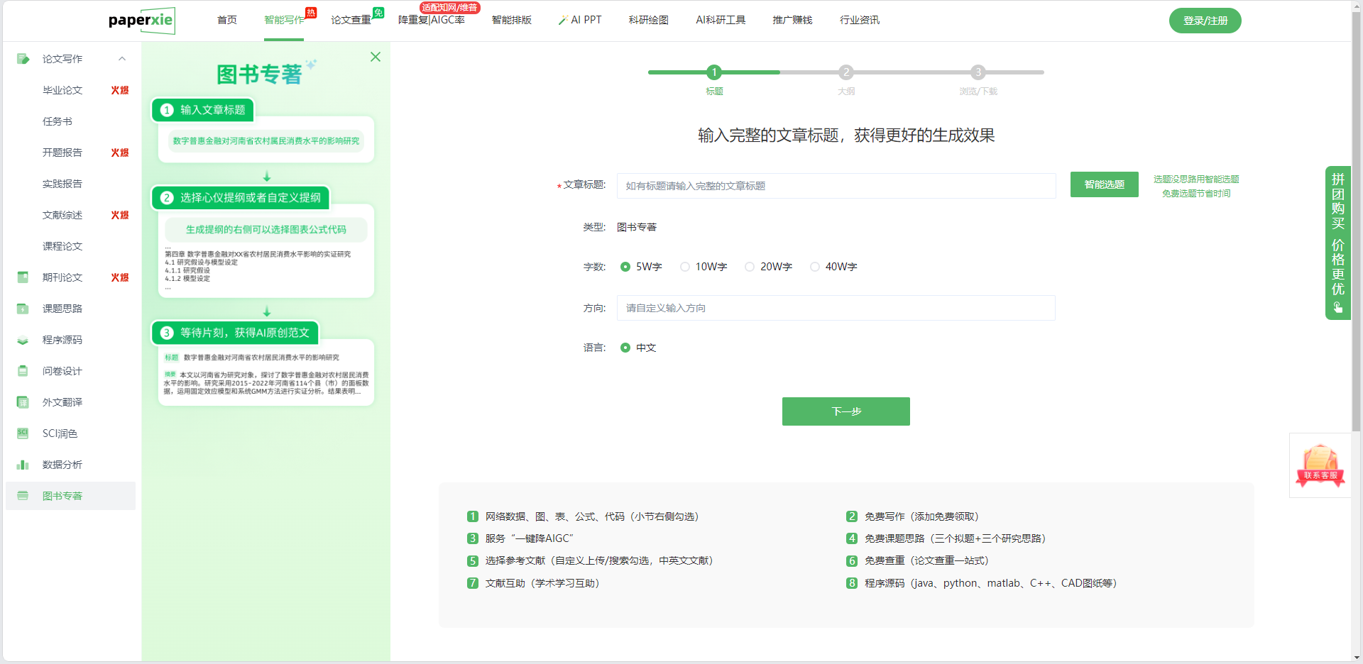Image resolution: width=1363 pixels, height=664 pixels.
Task: Click the paperxie logo
Action: click(x=141, y=21)
